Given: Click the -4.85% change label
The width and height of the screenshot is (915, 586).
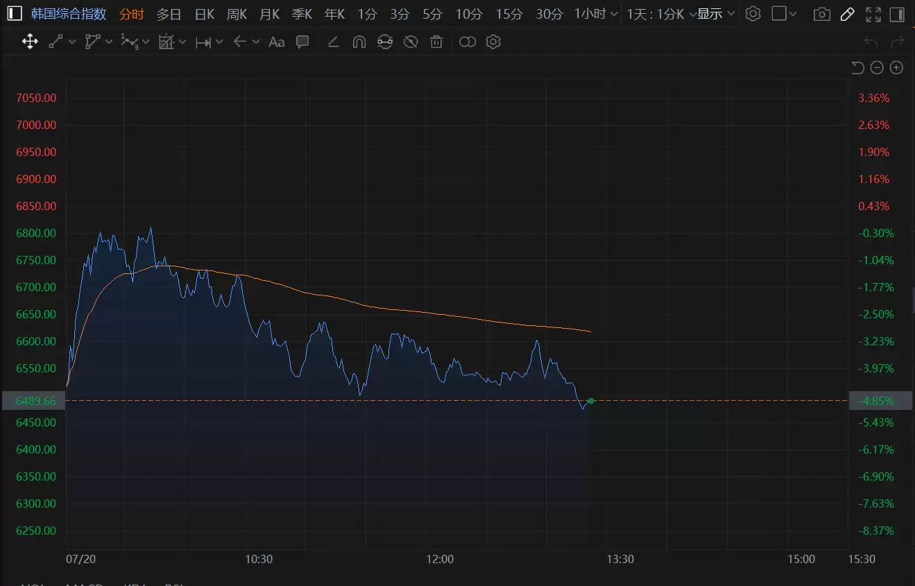Looking at the screenshot, I should click(880, 401).
